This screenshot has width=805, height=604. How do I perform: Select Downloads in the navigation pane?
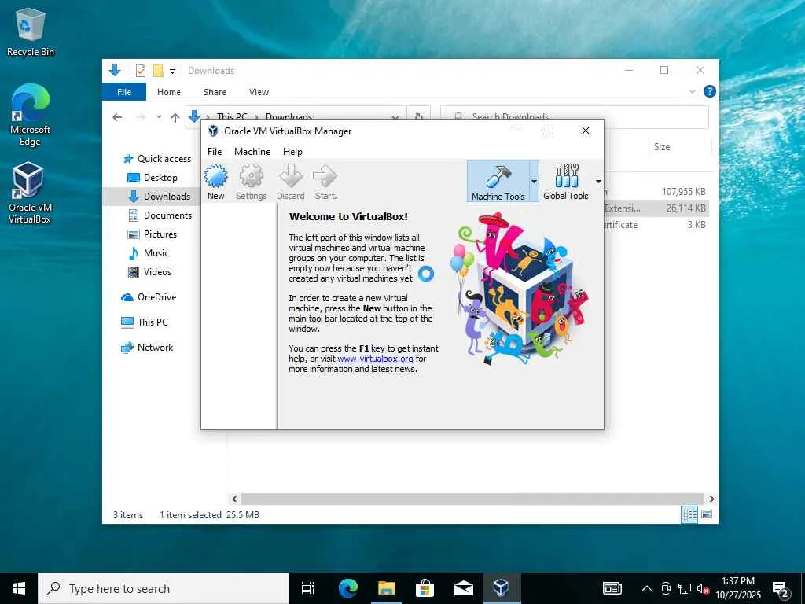coord(159,196)
